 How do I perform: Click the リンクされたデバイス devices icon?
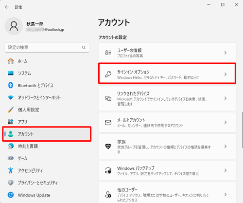[x=108, y=98]
